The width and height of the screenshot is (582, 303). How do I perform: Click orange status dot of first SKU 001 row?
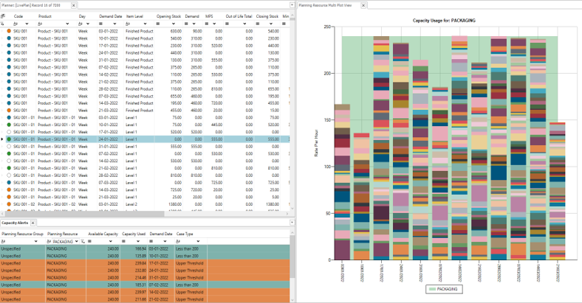click(9, 32)
